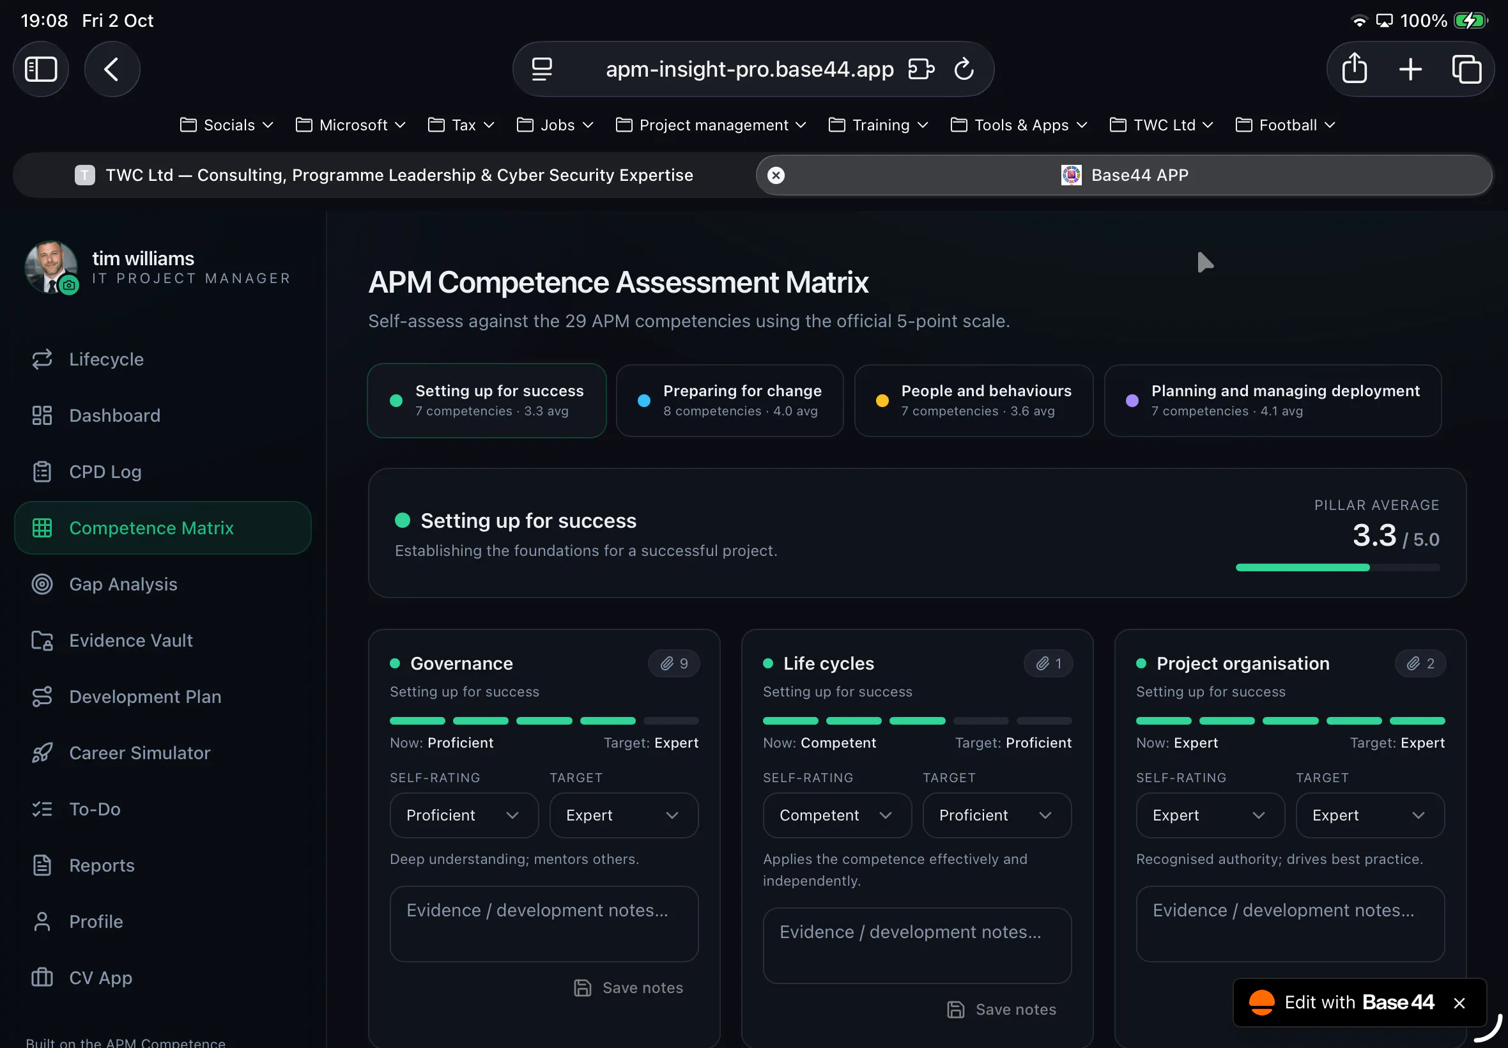Open Life cycles target Proficient dropdown
Screen dimensions: 1508x1048
click(x=997, y=815)
